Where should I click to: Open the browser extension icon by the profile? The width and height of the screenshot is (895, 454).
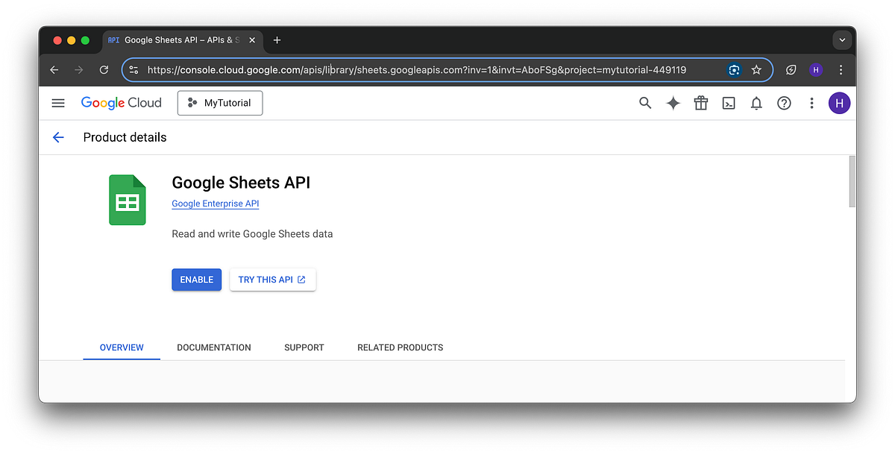791,70
